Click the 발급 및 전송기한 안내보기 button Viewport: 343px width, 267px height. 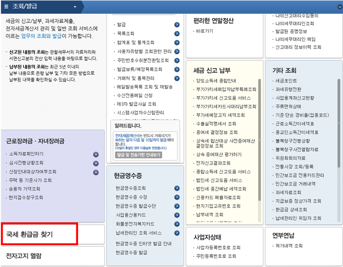coord(138,155)
